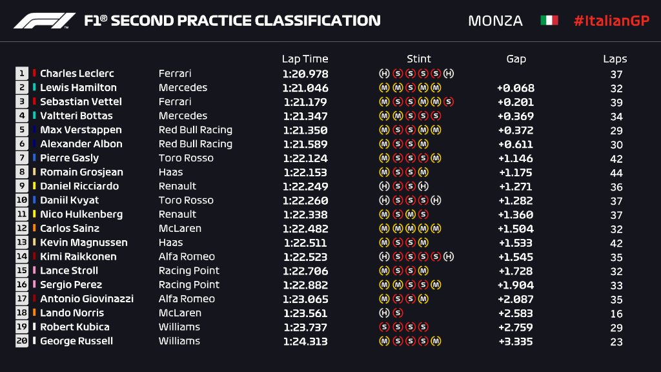Image resolution: width=661 pixels, height=372 pixels.
Task: Click the soft tyre icon in Lewis Hamilton's stint
Action: point(410,88)
